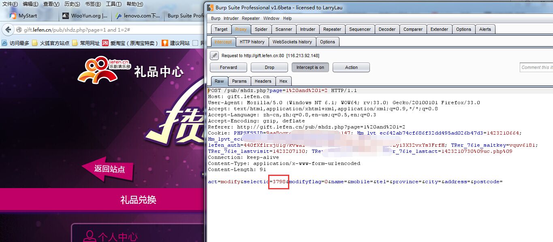Show the Params request view
Screen dimensions: 553x242
click(x=239, y=81)
